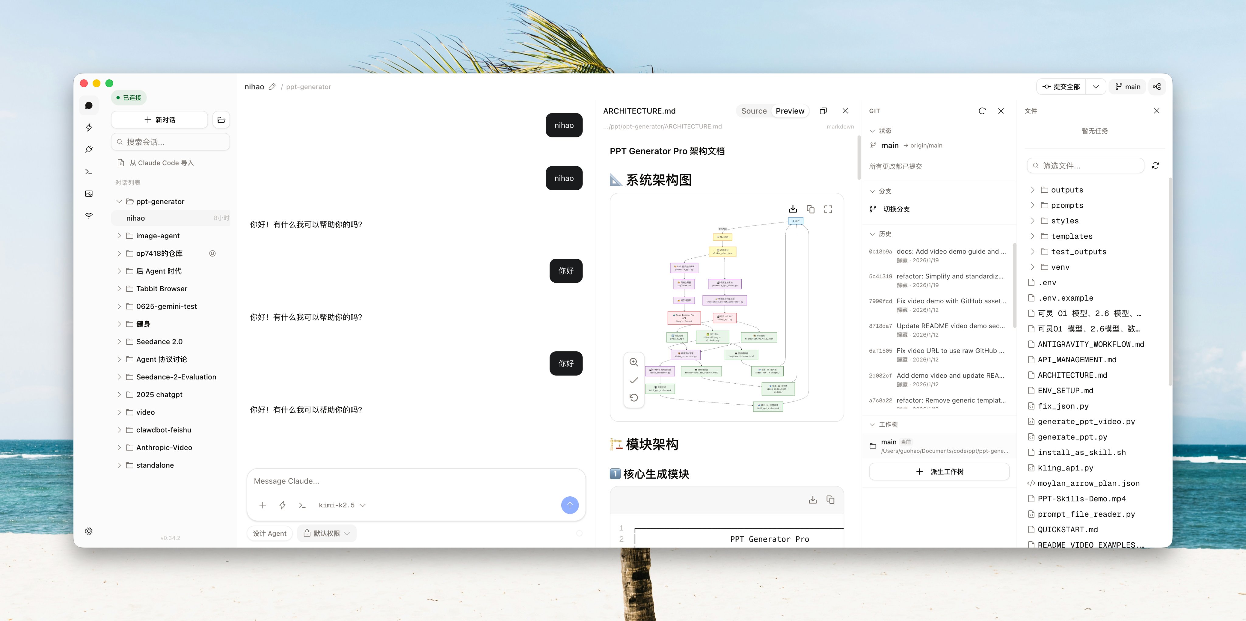Screen dimensions: 1246x621
Task: Click the fullscreen icon on diagram
Action: click(x=828, y=209)
